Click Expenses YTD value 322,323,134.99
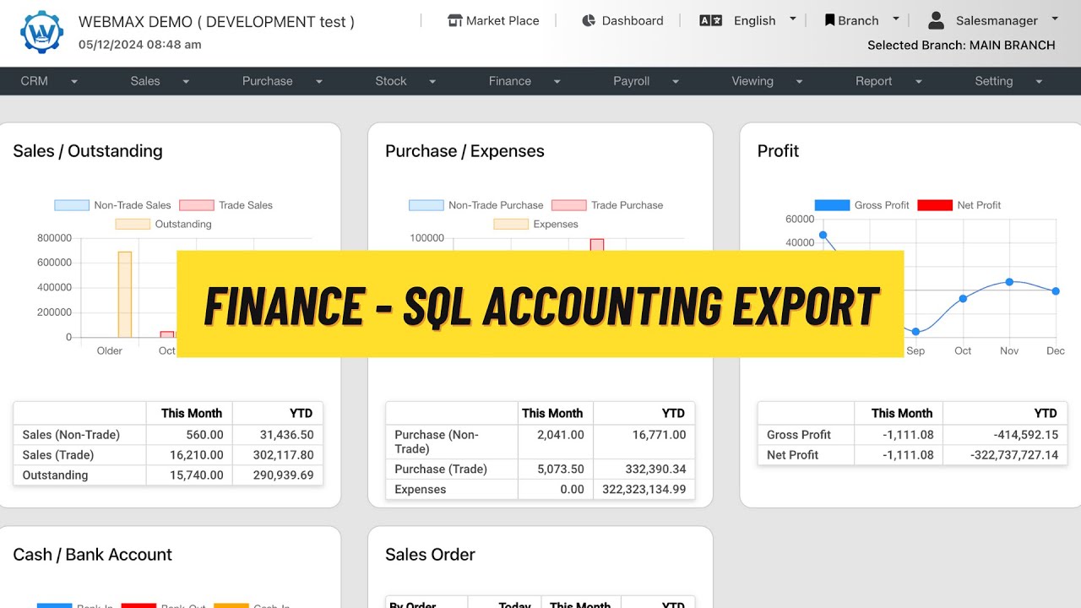The height and width of the screenshot is (608, 1081). pos(644,490)
